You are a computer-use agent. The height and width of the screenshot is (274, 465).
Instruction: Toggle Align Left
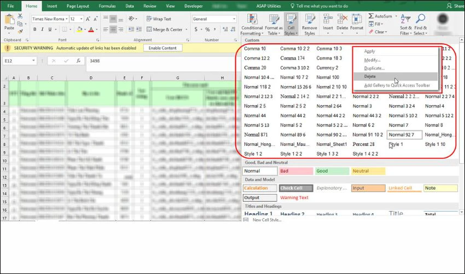[106, 30]
